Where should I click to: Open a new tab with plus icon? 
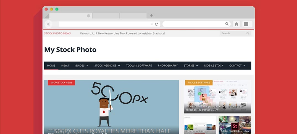[x=151, y=15]
